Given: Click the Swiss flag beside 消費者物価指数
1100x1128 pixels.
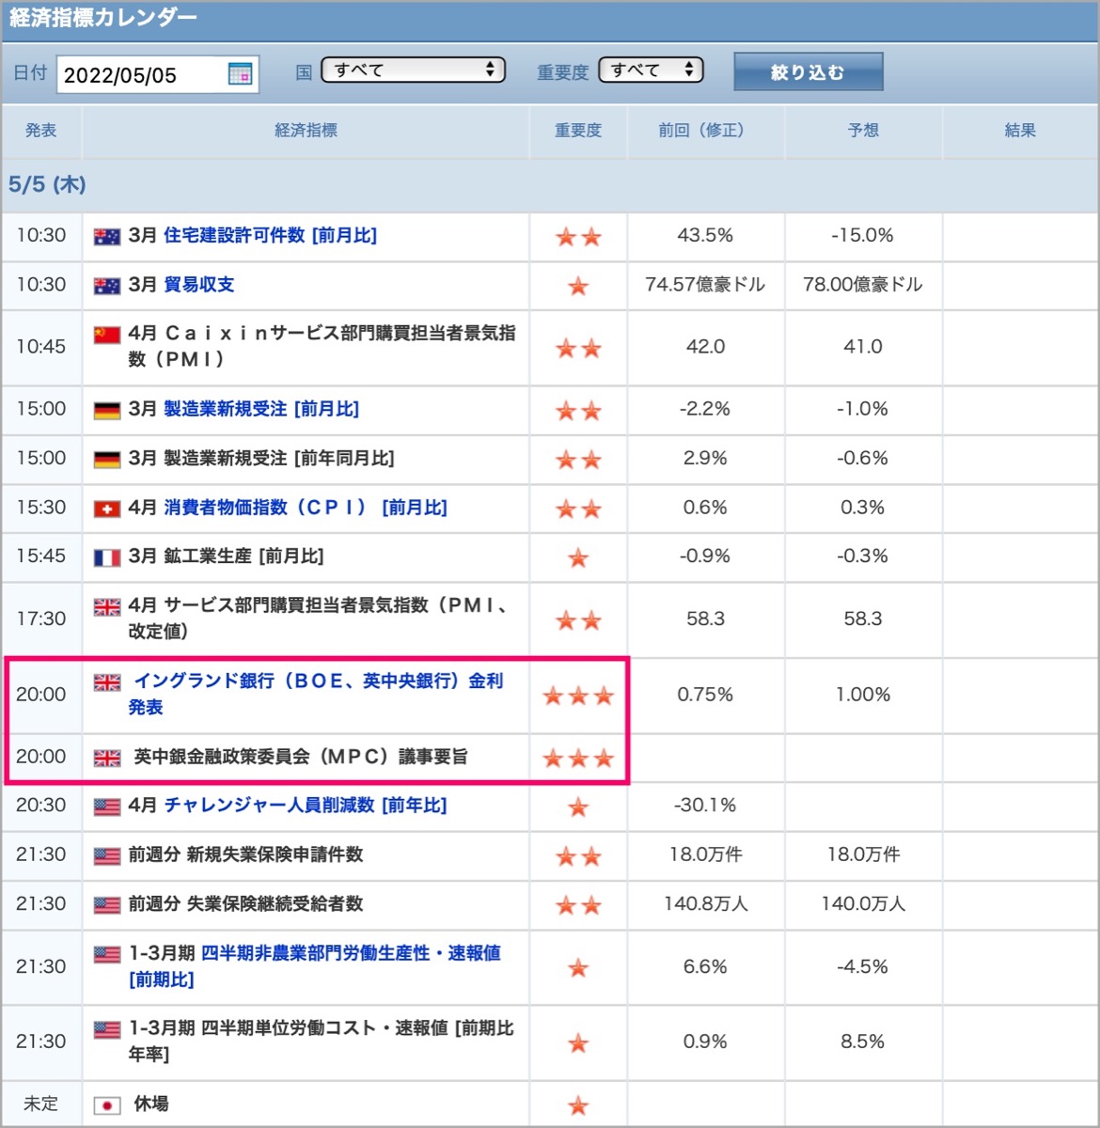Looking at the screenshot, I should tap(107, 509).
